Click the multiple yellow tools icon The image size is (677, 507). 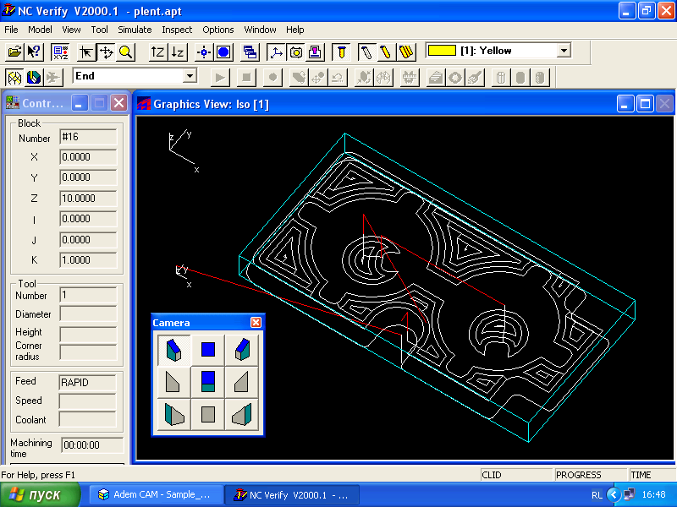click(x=406, y=52)
